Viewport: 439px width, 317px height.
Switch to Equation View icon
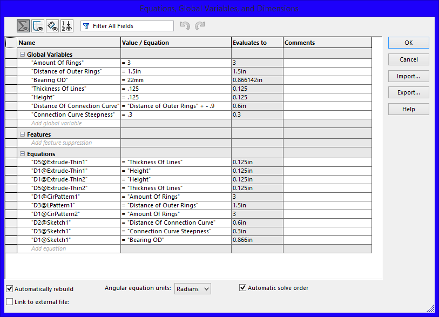click(23, 26)
